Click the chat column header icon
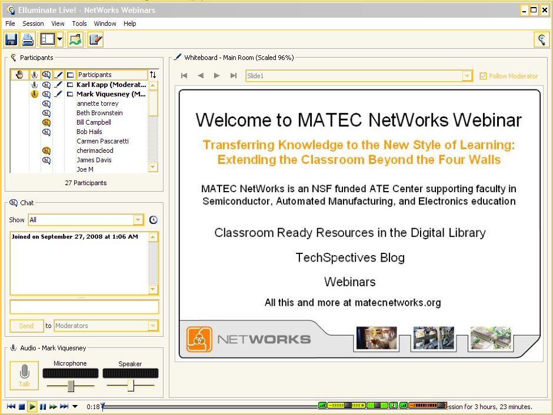553x415 pixels. [46, 75]
